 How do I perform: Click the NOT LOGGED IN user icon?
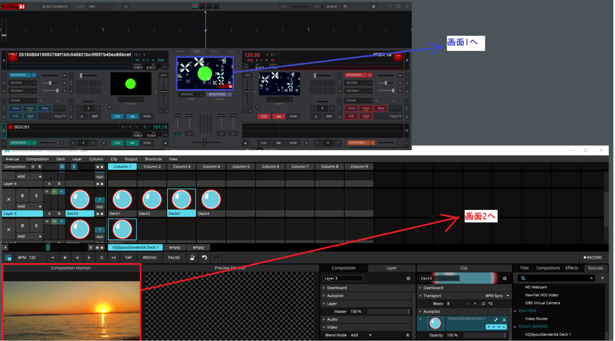(x=44, y=7)
